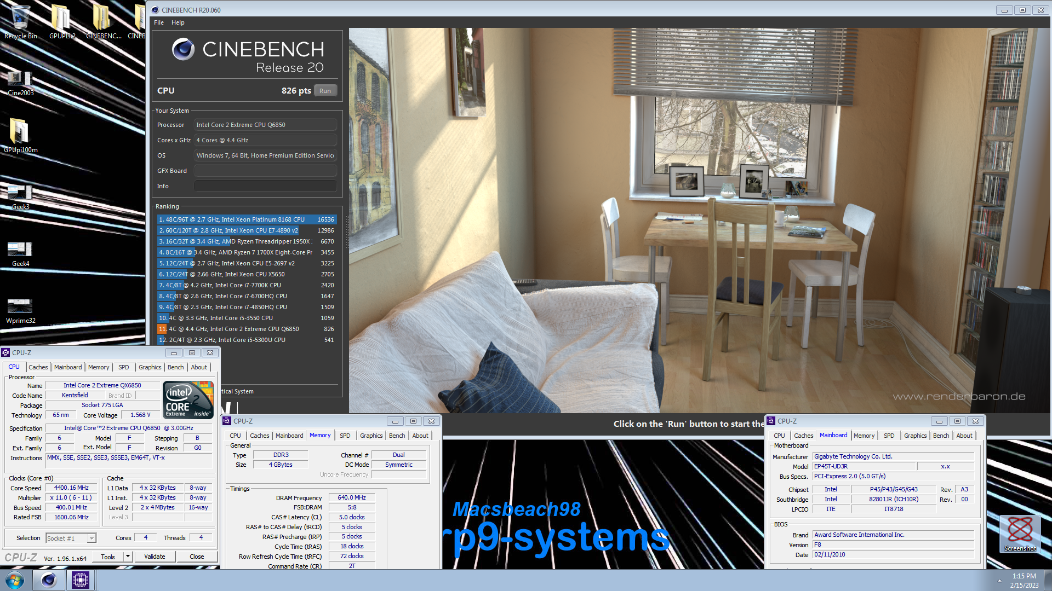This screenshot has width=1052, height=591.
Task: Click the Close button in CPU-Z
Action: tap(197, 557)
